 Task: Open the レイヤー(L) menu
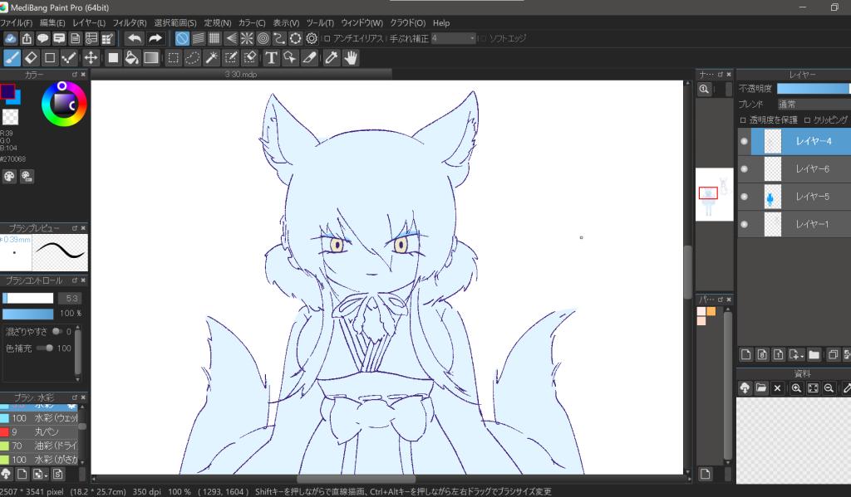[89, 22]
